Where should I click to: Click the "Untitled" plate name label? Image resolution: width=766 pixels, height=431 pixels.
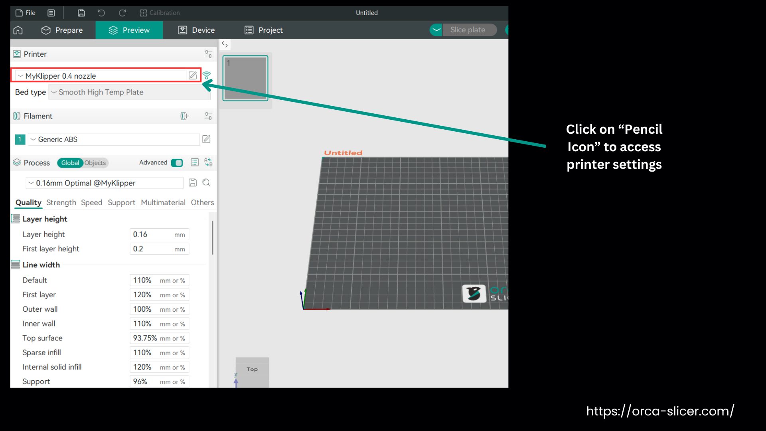(x=343, y=153)
